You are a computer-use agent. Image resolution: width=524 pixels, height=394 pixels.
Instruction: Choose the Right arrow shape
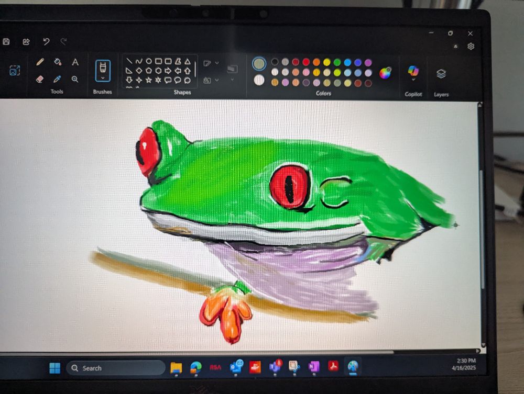click(168, 71)
